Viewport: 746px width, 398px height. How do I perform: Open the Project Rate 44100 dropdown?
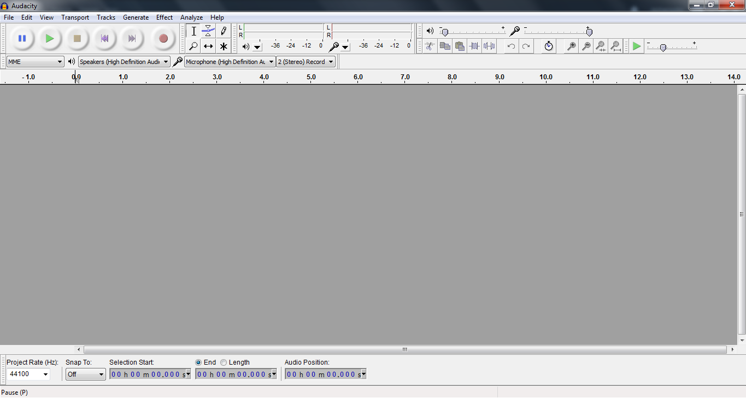45,374
